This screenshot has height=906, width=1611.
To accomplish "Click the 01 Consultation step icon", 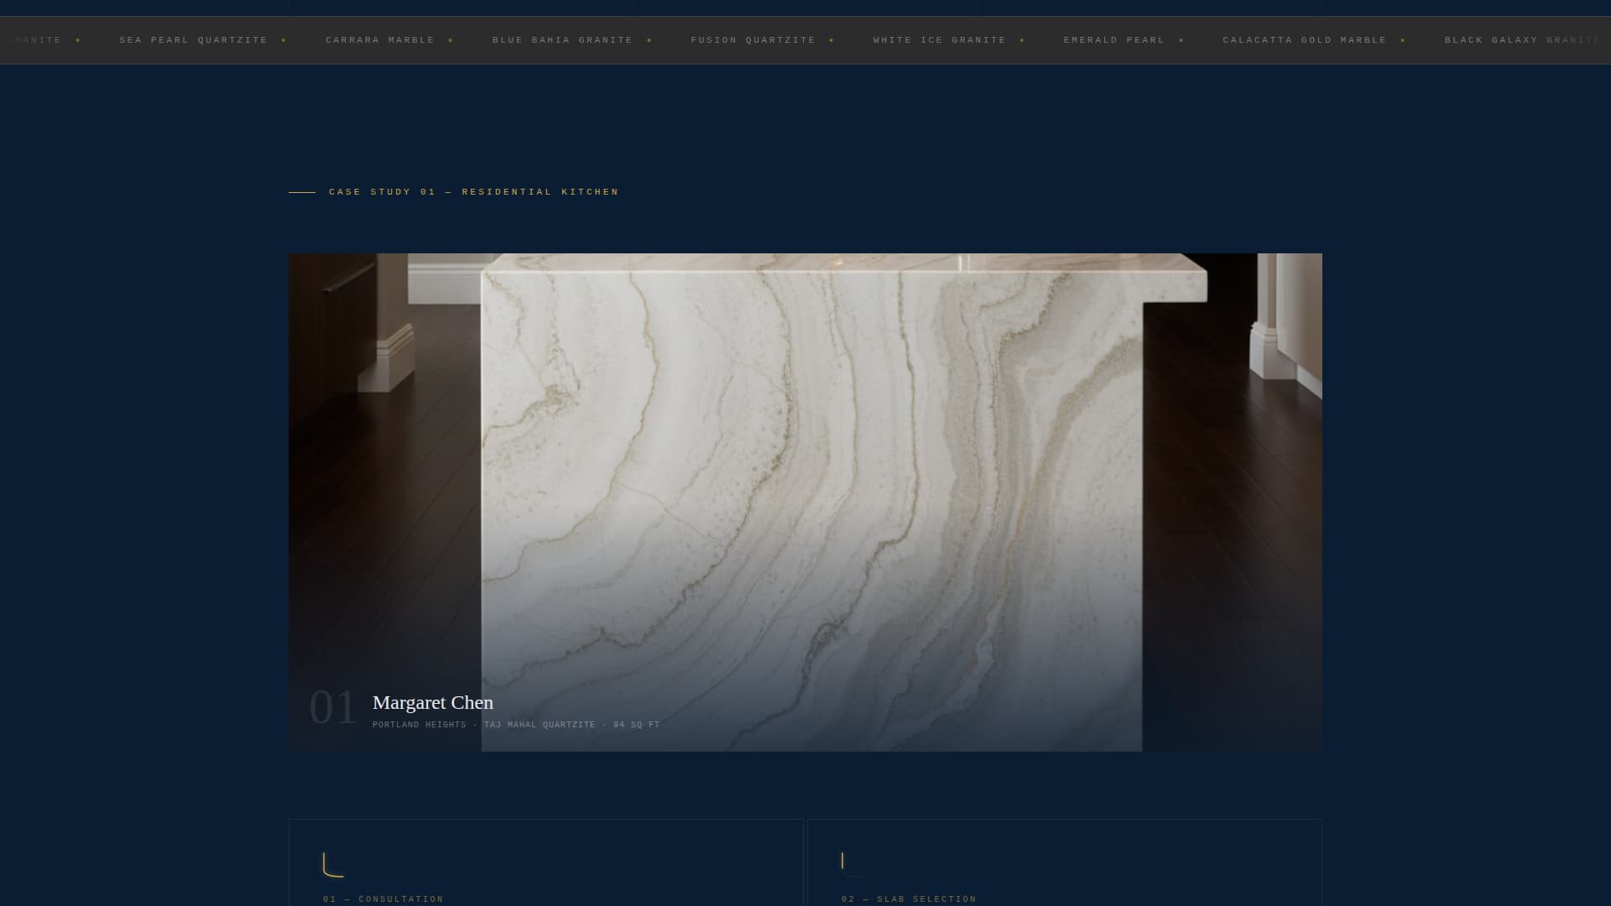I will click(x=333, y=865).
